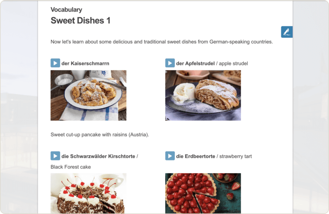This screenshot has width=329, height=214.
Task: Open the notes pencil icon
Action: (x=287, y=32)
